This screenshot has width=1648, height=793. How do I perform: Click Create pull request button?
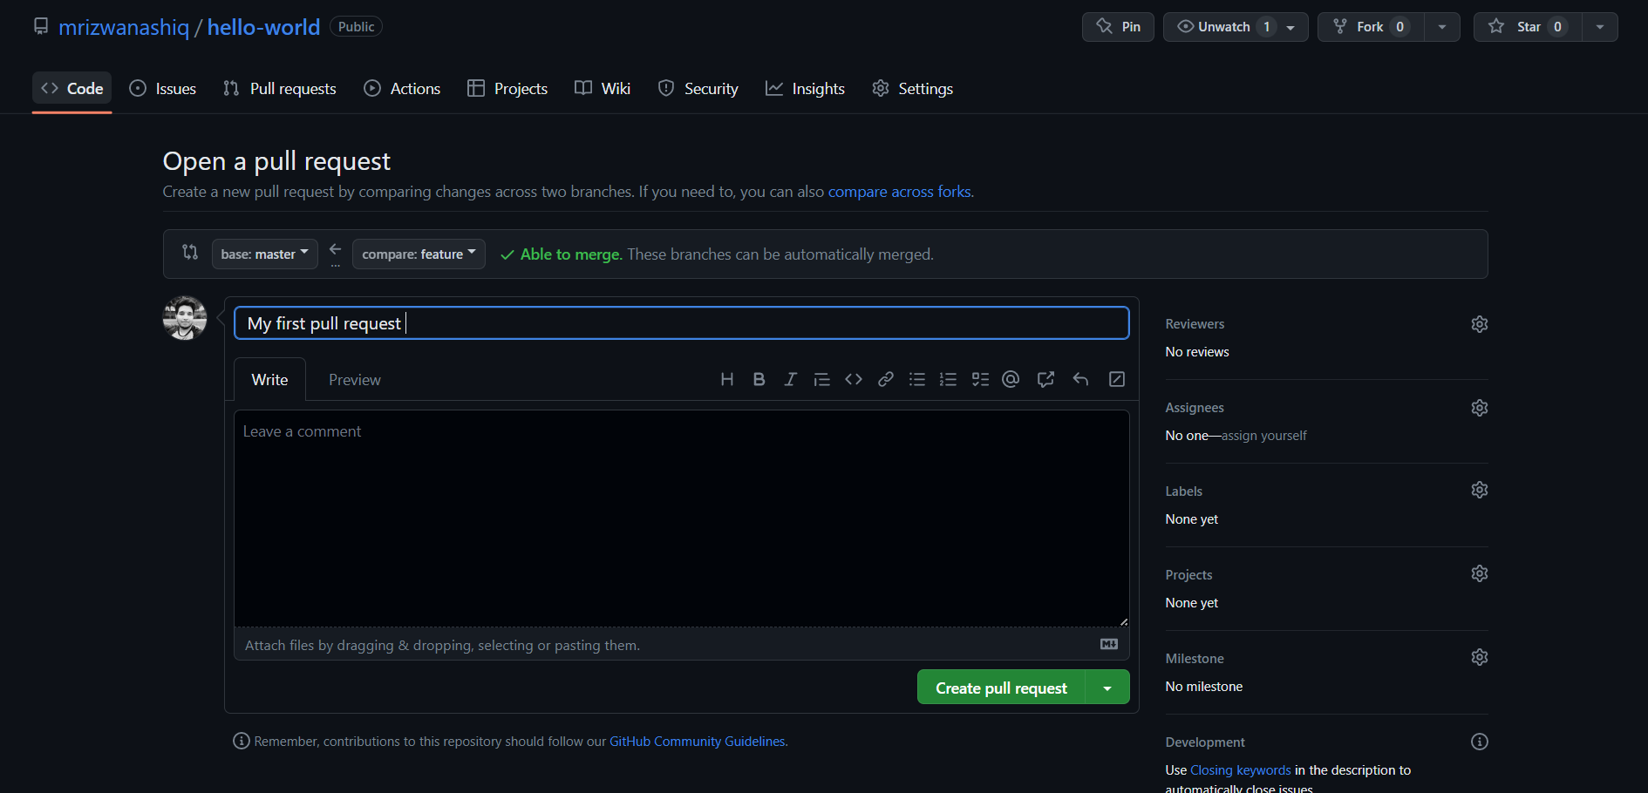coord(1001,688)
